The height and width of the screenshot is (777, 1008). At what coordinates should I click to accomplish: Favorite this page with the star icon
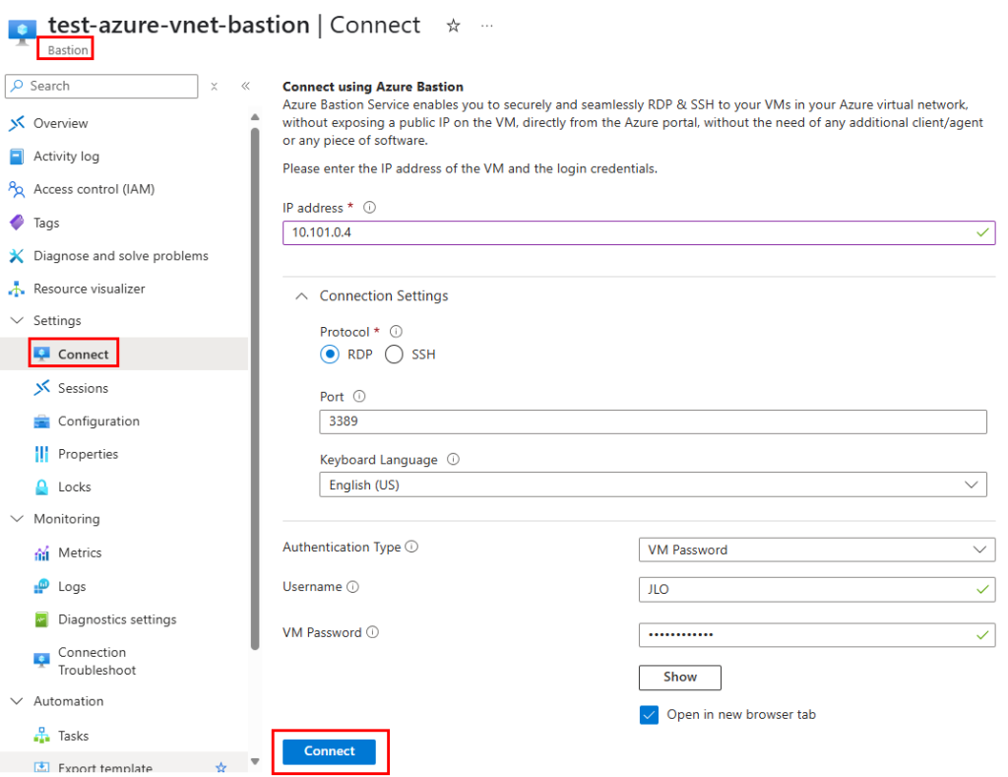453,26
